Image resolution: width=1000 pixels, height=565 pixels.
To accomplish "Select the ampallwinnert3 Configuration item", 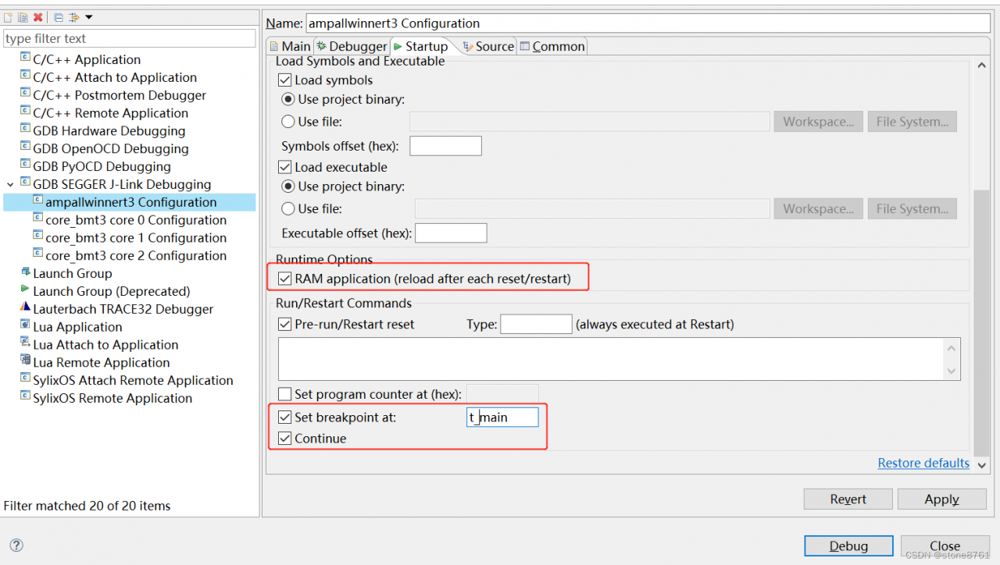I will click(x=130, y=203).
